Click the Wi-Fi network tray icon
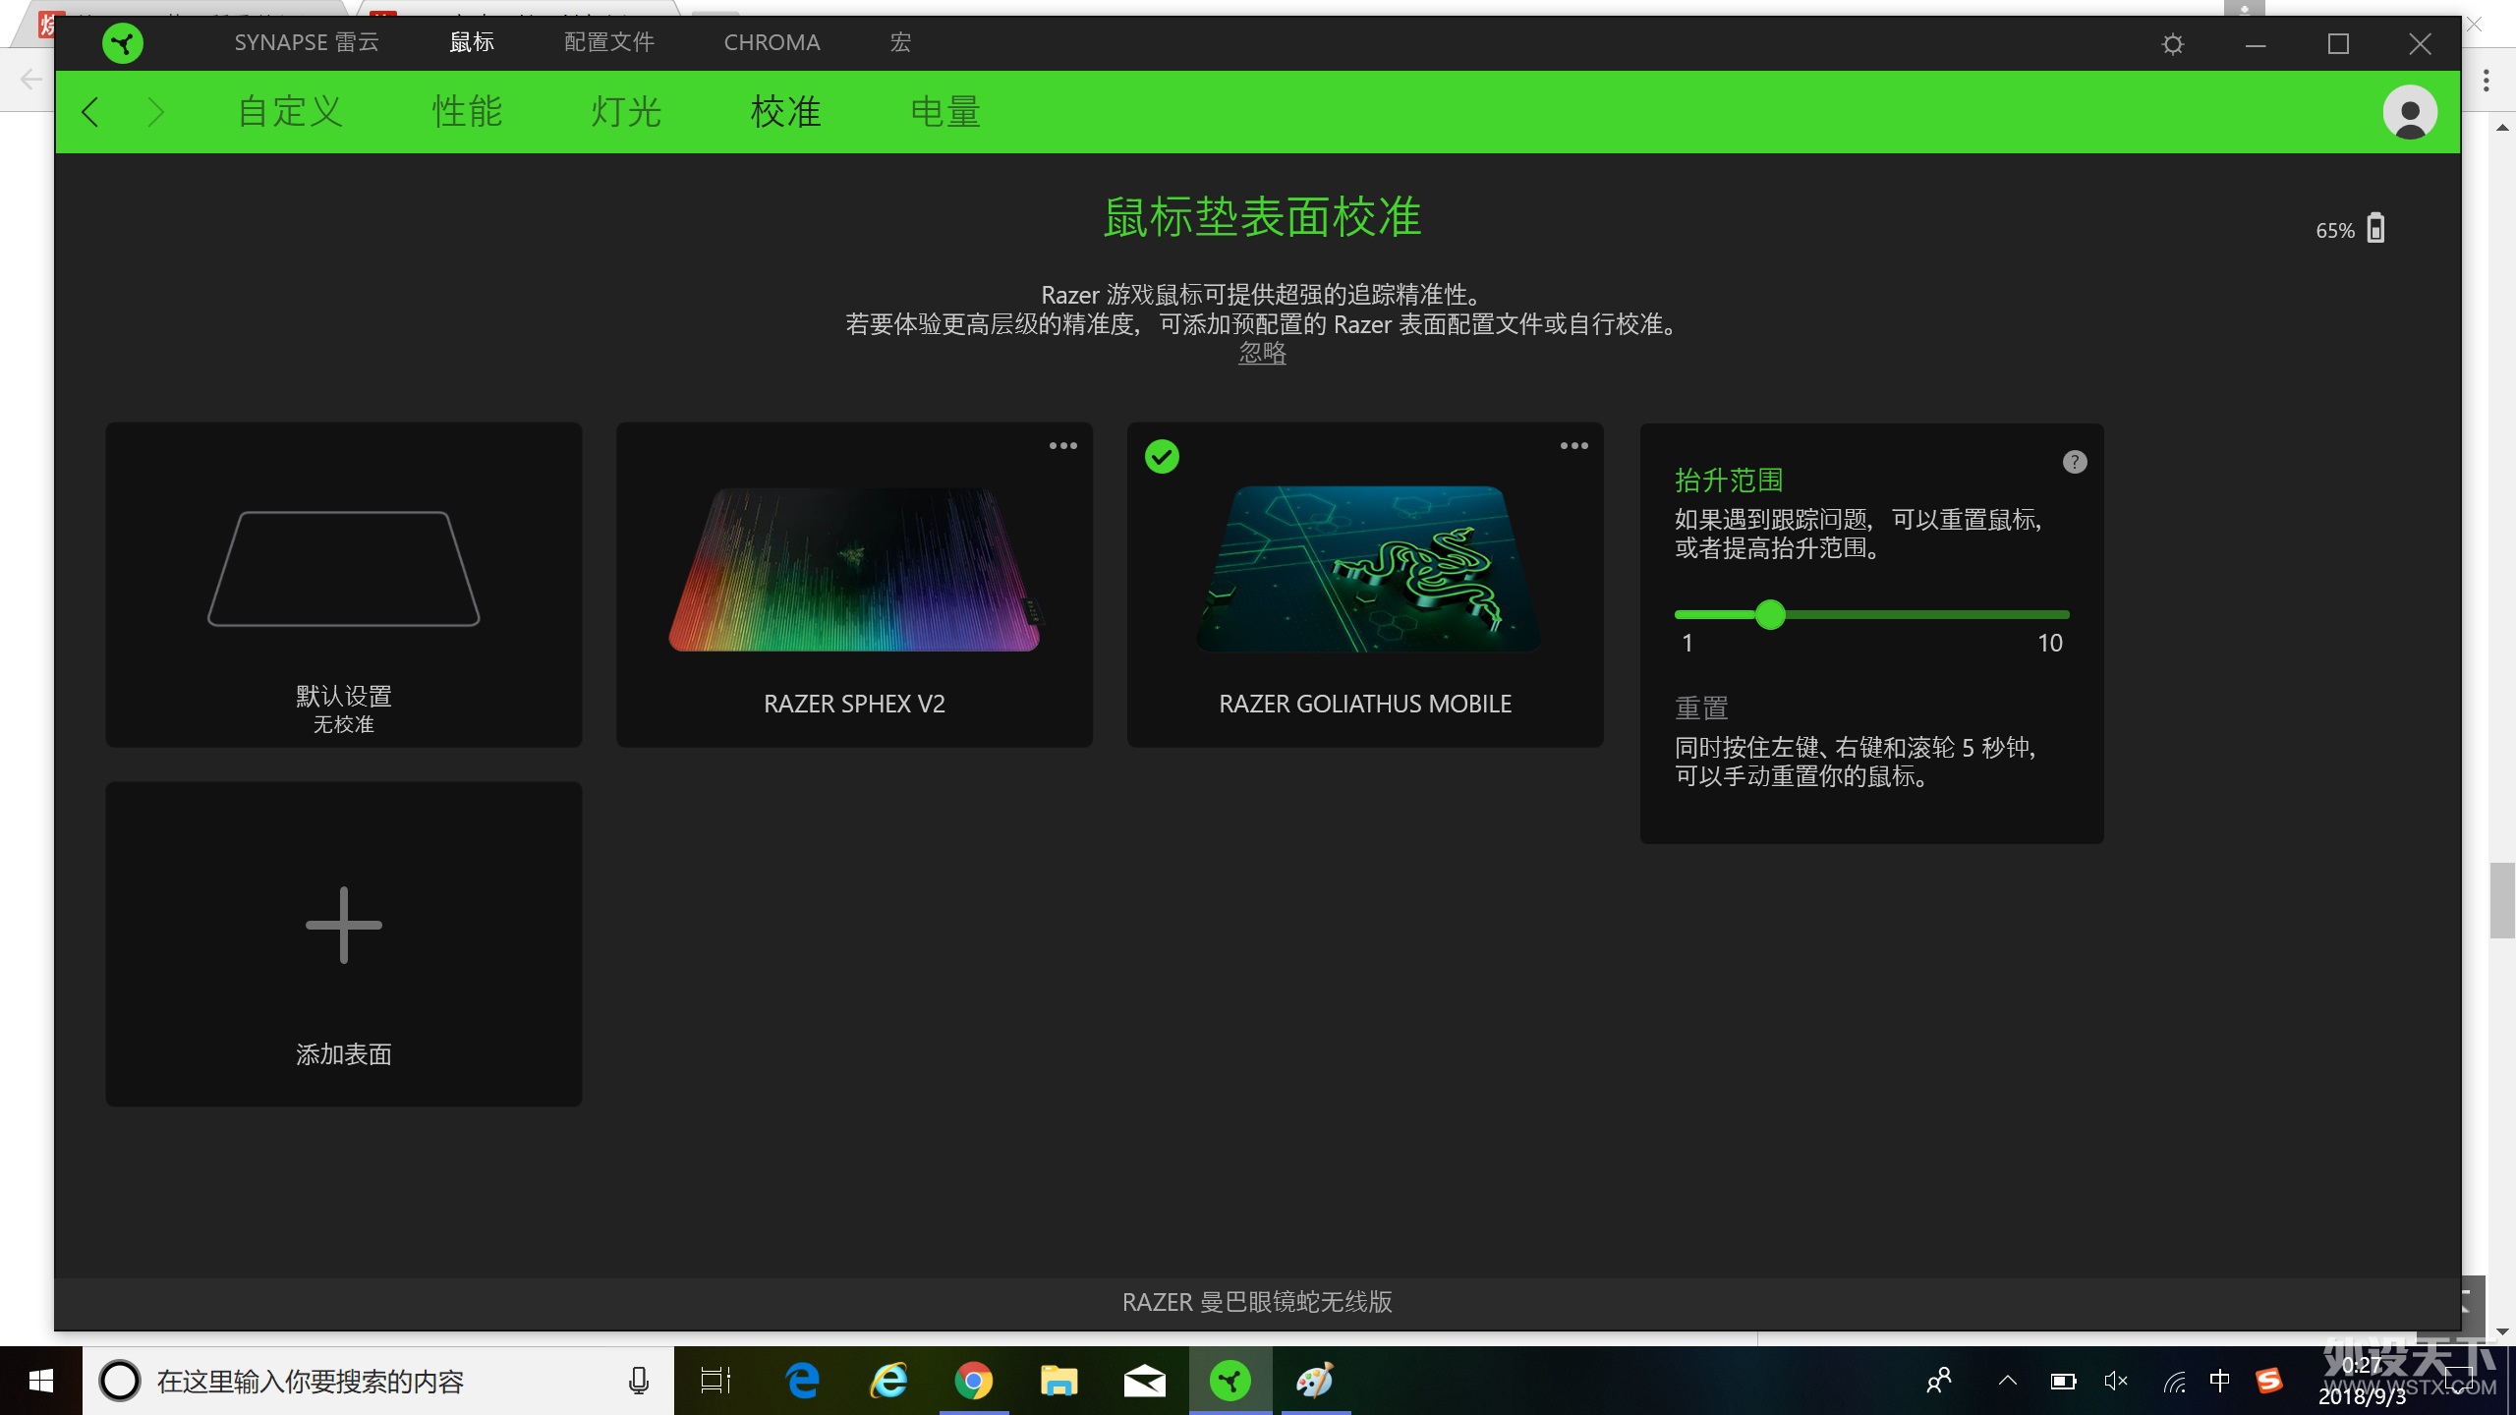The height and width of the screenshot is (1415, 2516). 2175,1383
